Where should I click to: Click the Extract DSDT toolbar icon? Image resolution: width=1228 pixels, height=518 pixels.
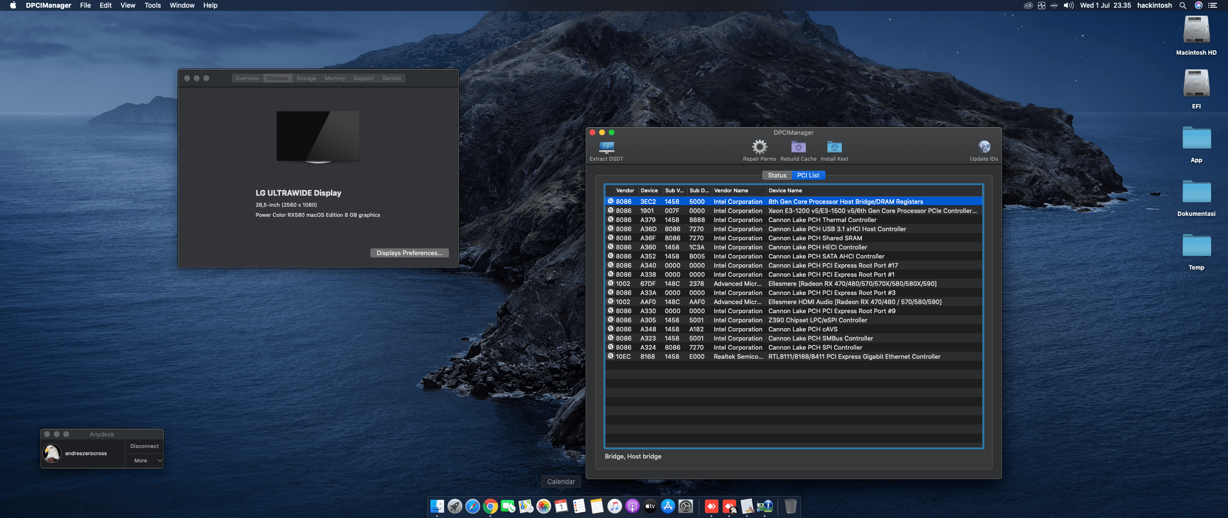point(606,147)
